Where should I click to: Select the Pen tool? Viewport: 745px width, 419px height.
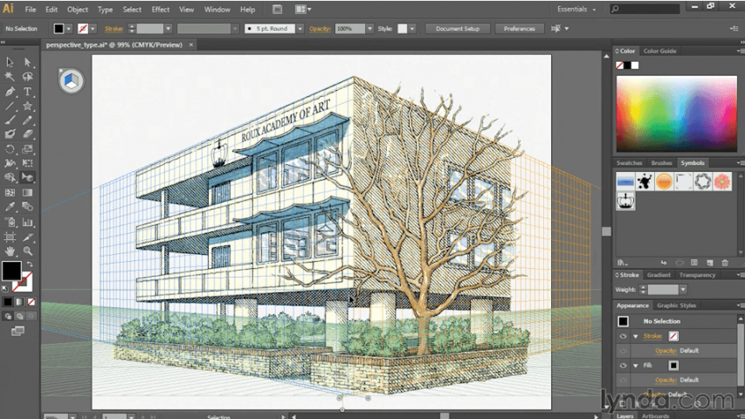[10, 91]
